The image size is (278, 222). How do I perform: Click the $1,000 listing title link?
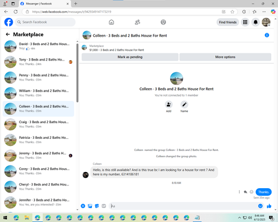[x=117, y=50]
